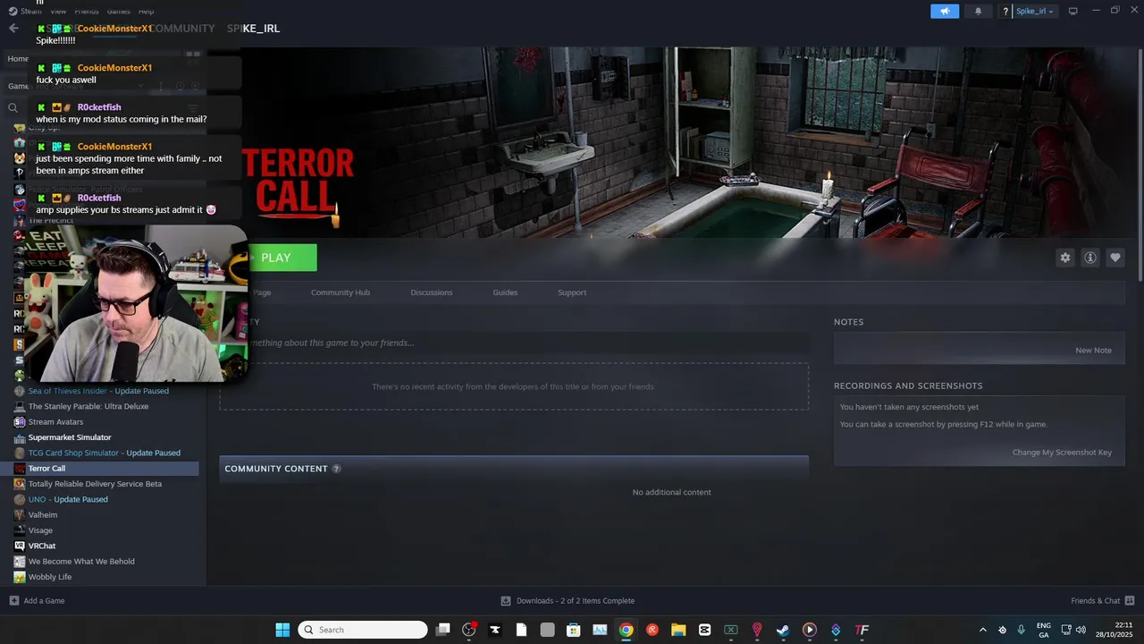
Task: Open Steam notifications bell
Action: click(978, 11)
